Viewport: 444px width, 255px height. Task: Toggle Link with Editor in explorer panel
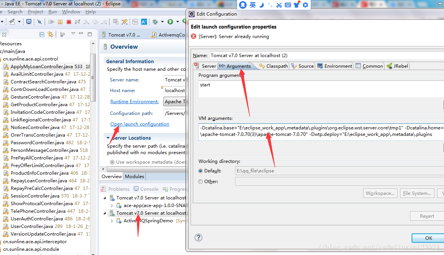tap(50, 35)
